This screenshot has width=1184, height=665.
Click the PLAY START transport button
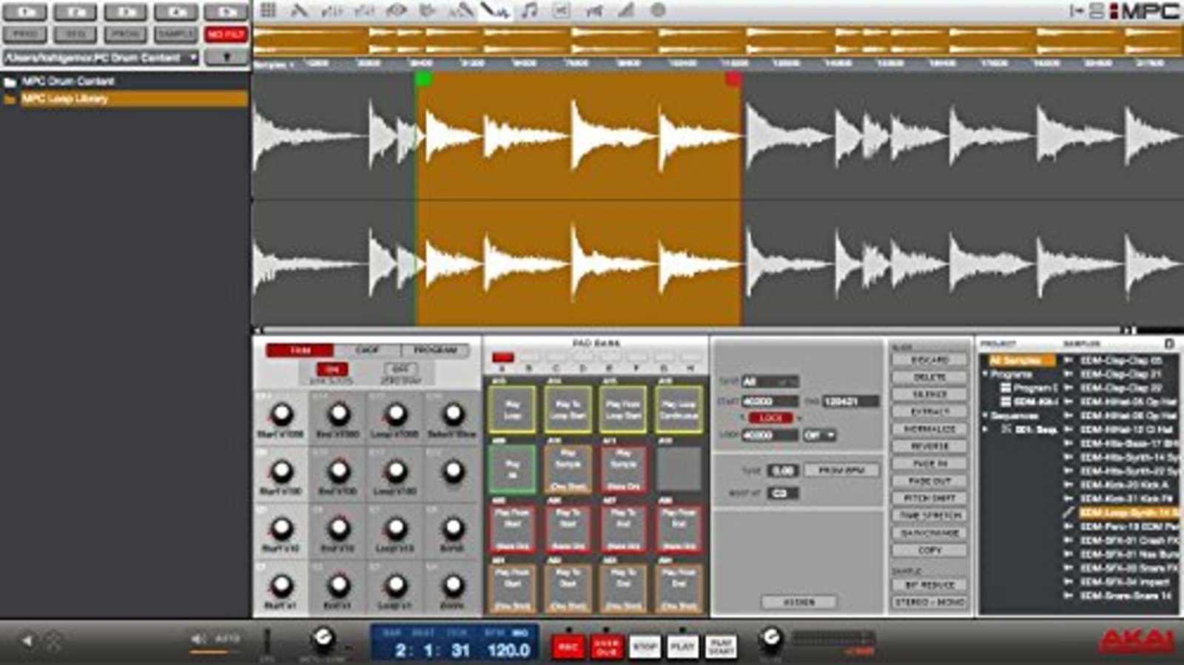721,647
